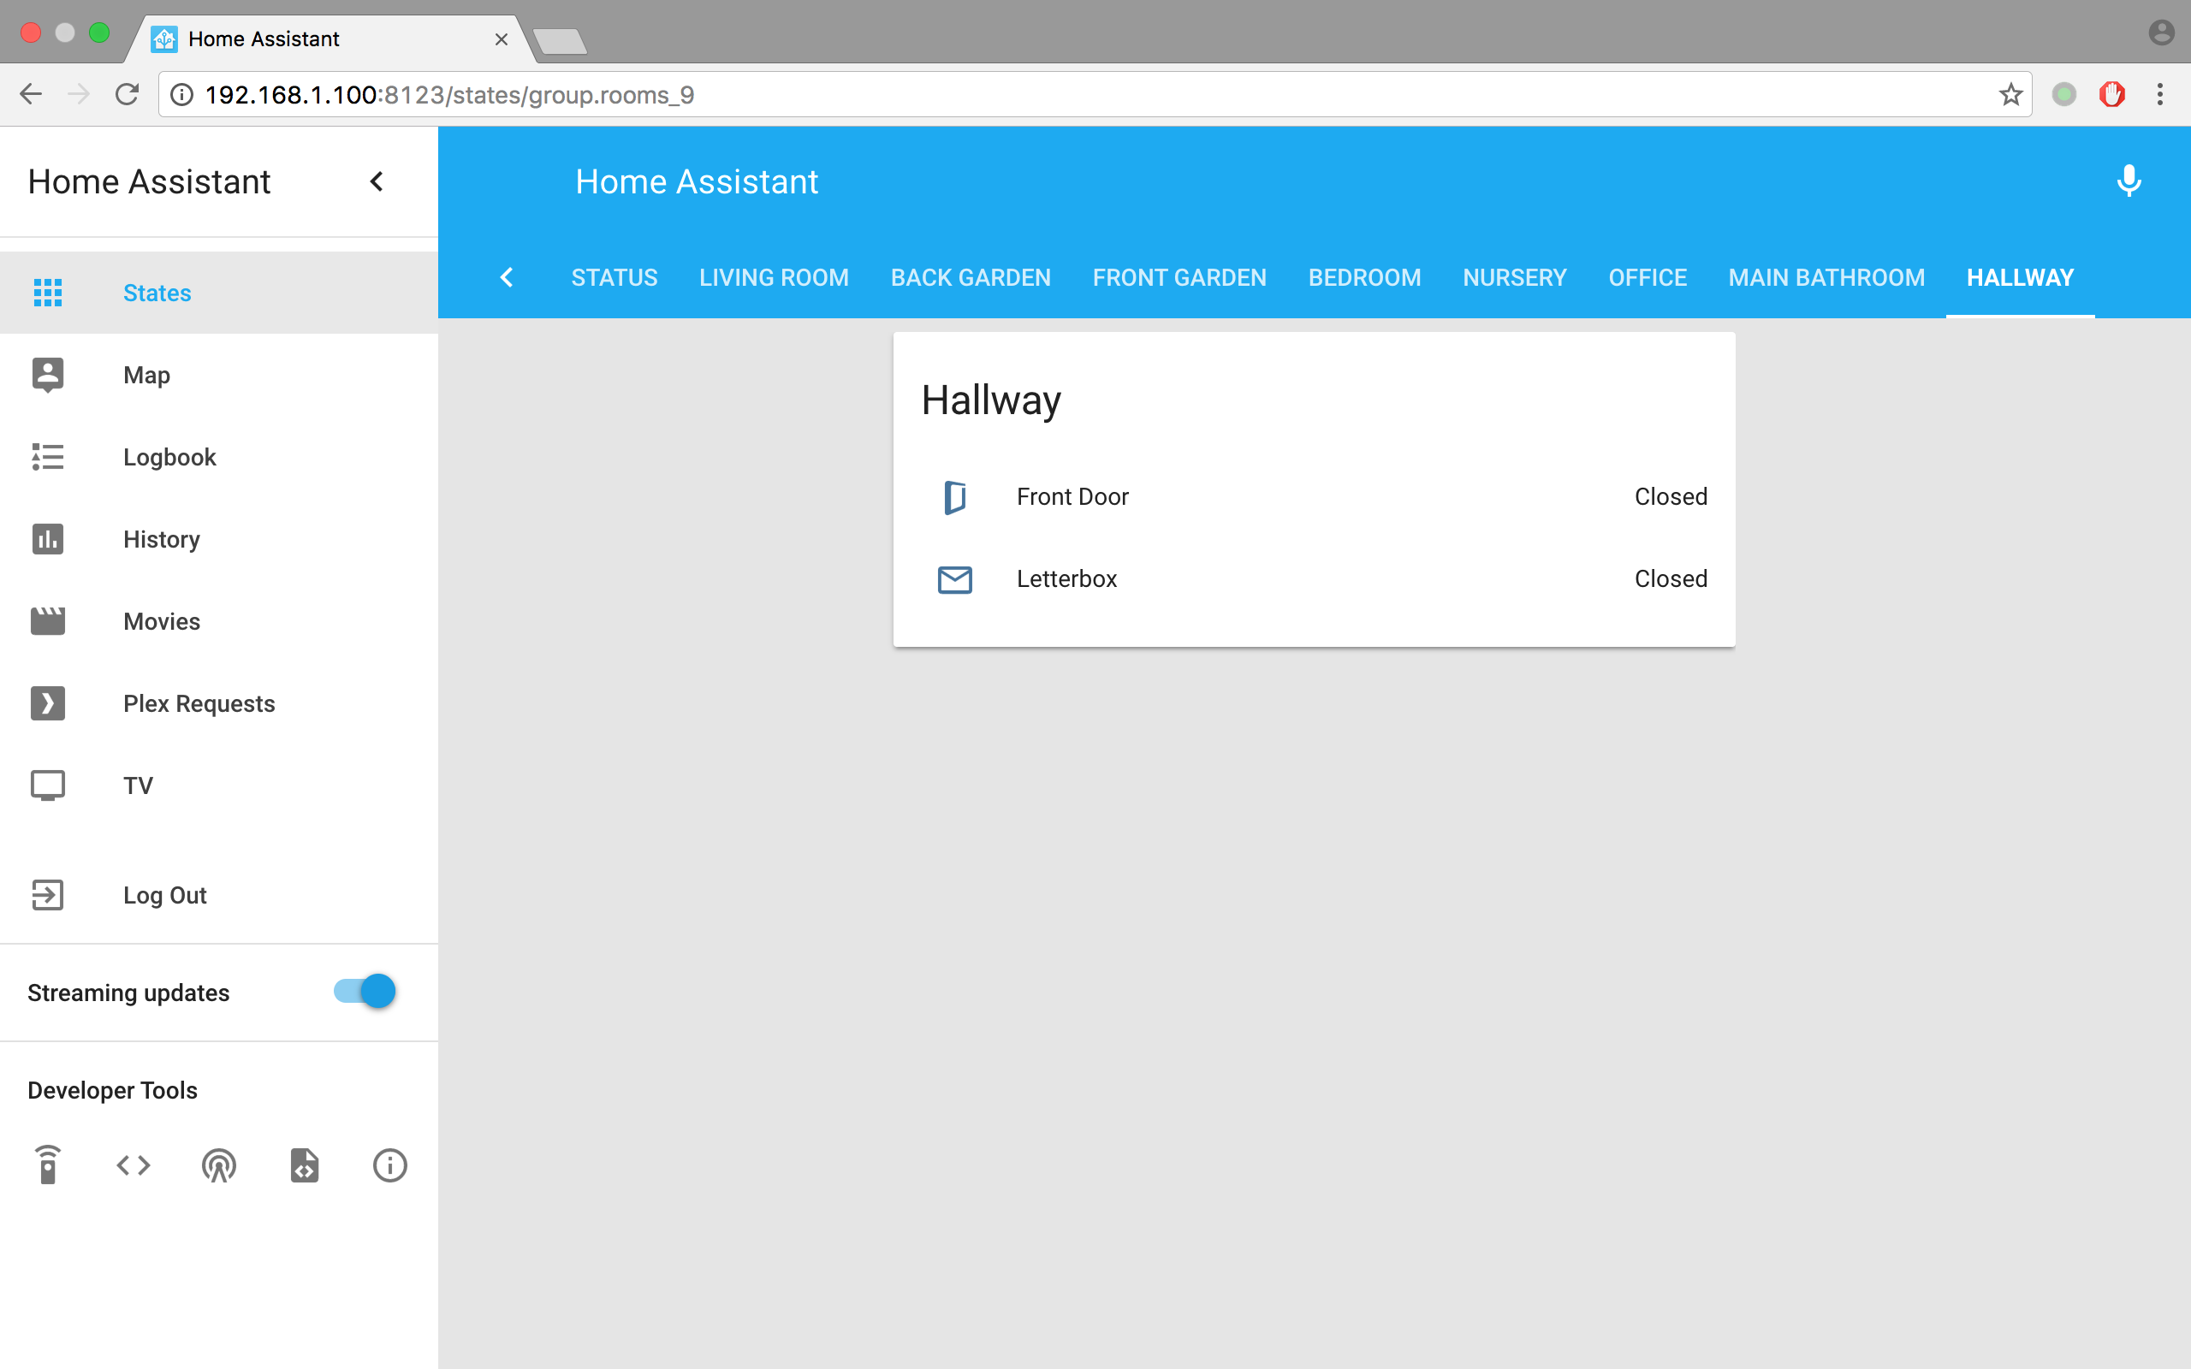The height and width of the screenshot is (1369, 2191).
Task: Click the microphone voice command icon
Action: [2129, 181]
